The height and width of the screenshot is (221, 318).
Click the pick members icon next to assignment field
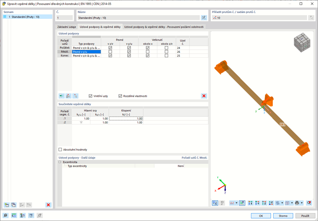311,18
